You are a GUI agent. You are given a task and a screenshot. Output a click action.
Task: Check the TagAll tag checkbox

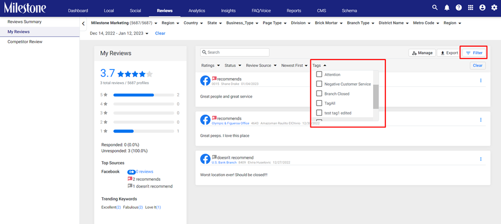319,103
